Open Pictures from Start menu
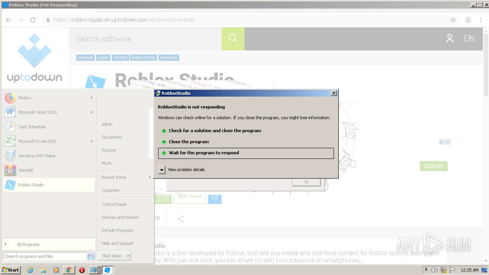 click(x=109, y=150)
